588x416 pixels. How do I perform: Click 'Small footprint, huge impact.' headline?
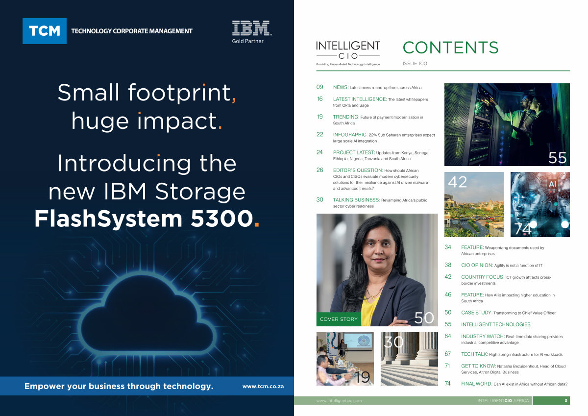tap(147, 106)
